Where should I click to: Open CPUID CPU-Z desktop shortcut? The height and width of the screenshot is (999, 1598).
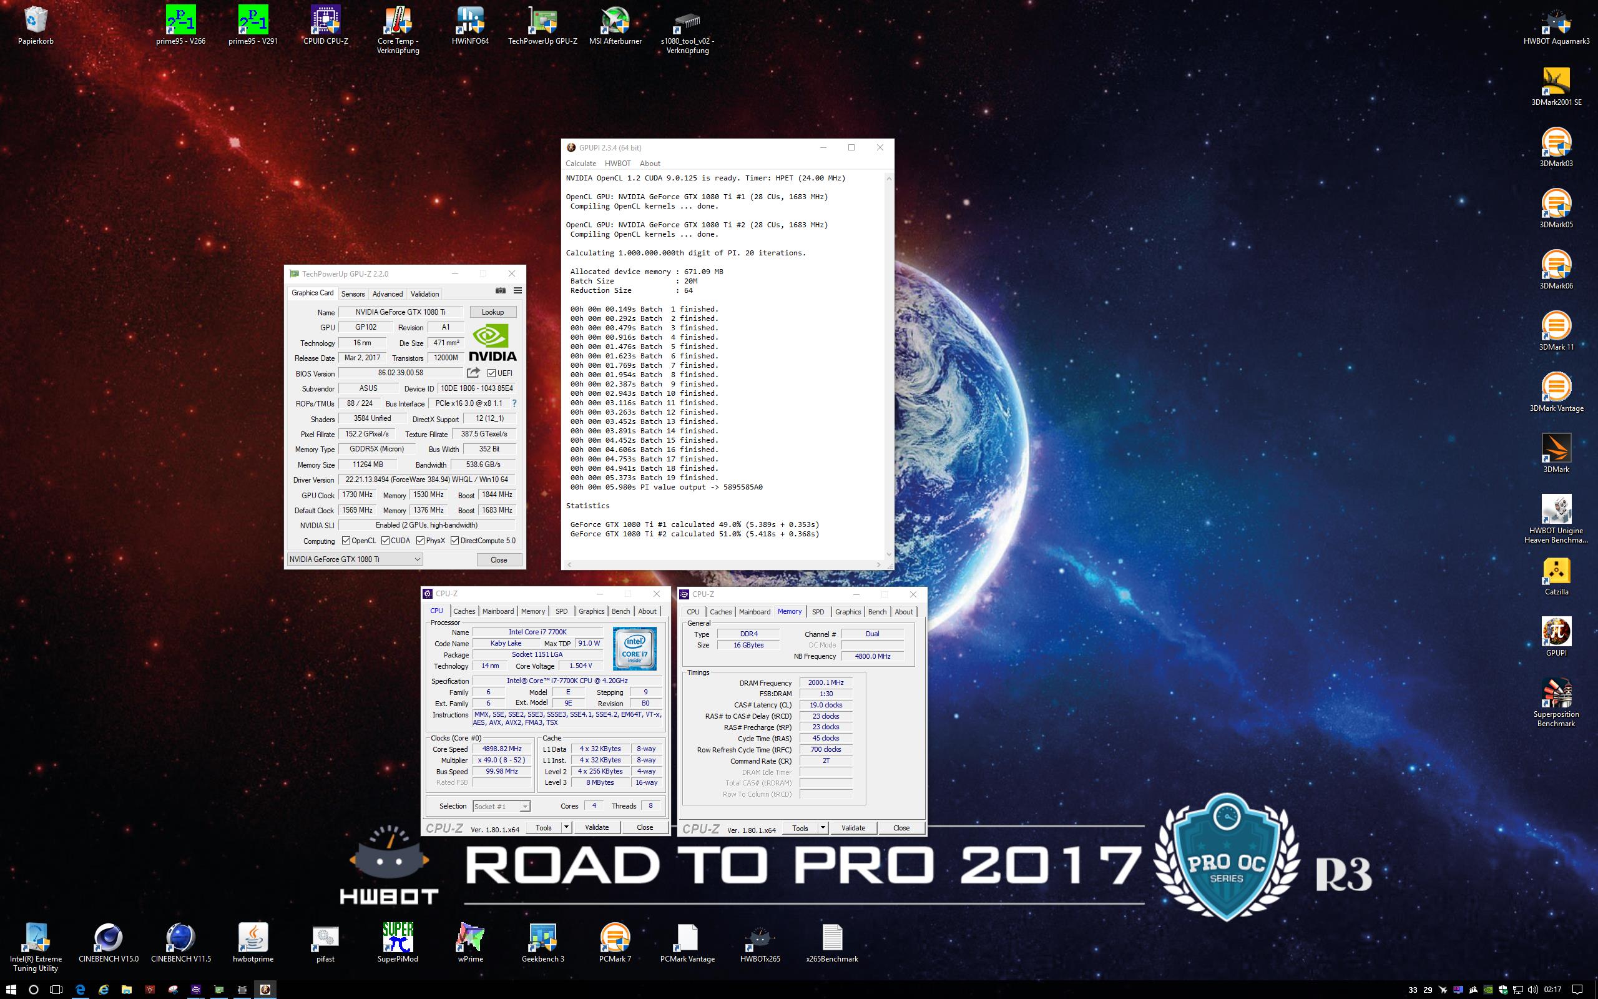point(326,25)
